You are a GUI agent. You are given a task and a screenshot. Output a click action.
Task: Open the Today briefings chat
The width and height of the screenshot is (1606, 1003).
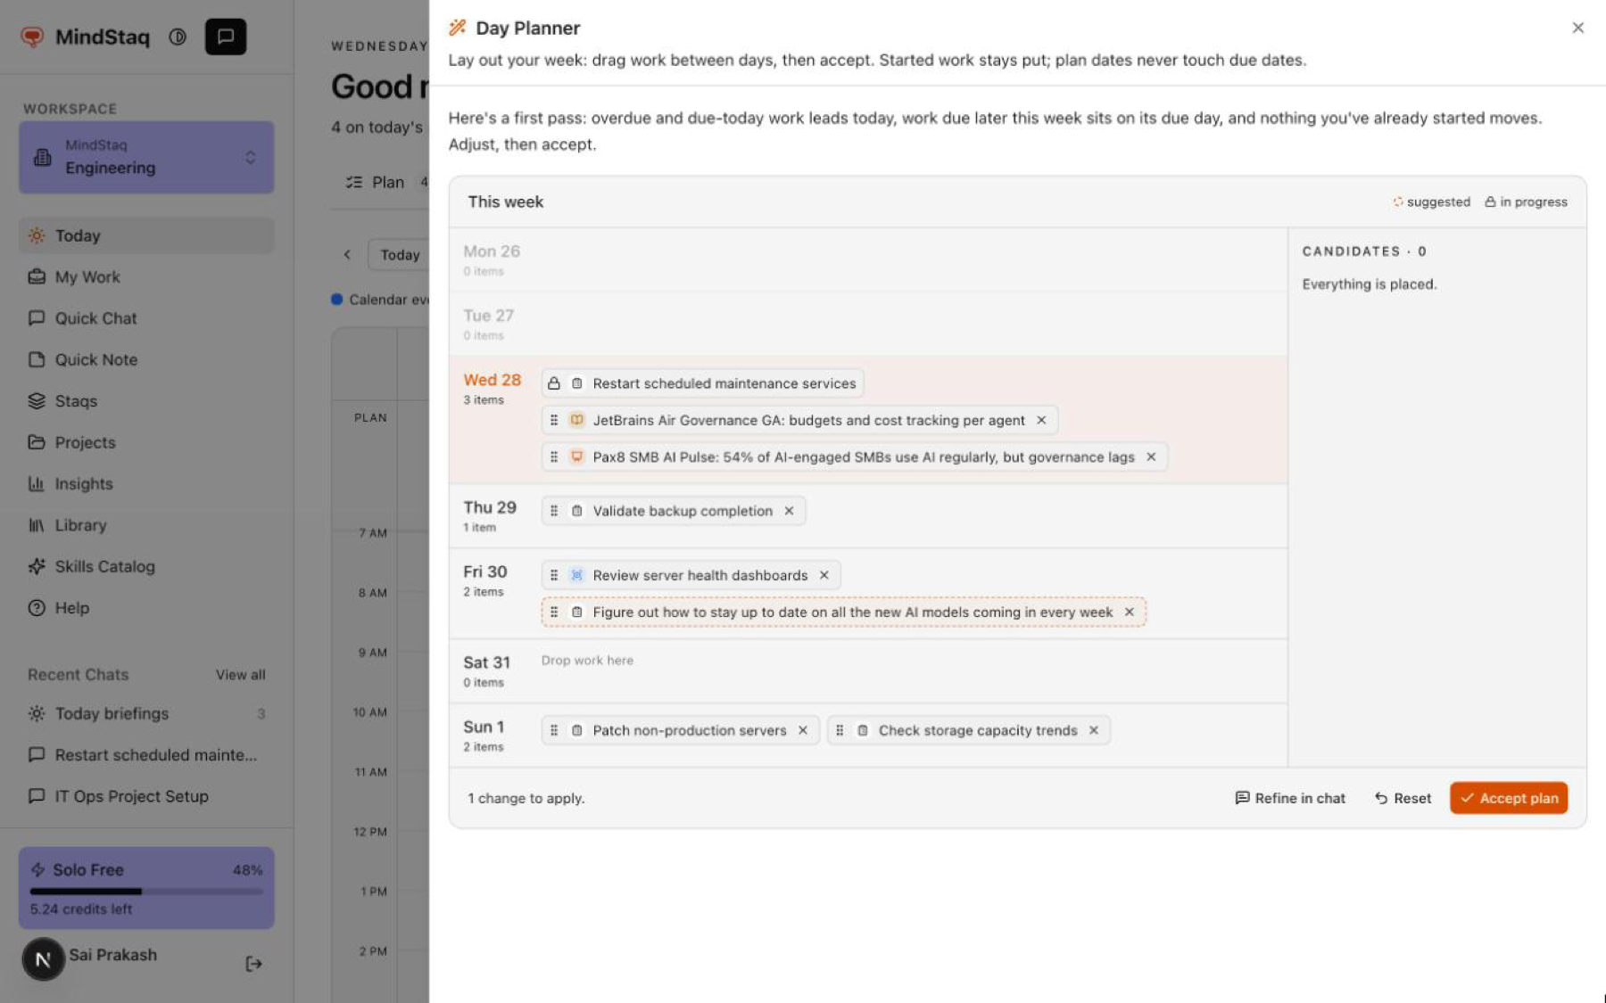pyautogui.click(x=146, y=713)
